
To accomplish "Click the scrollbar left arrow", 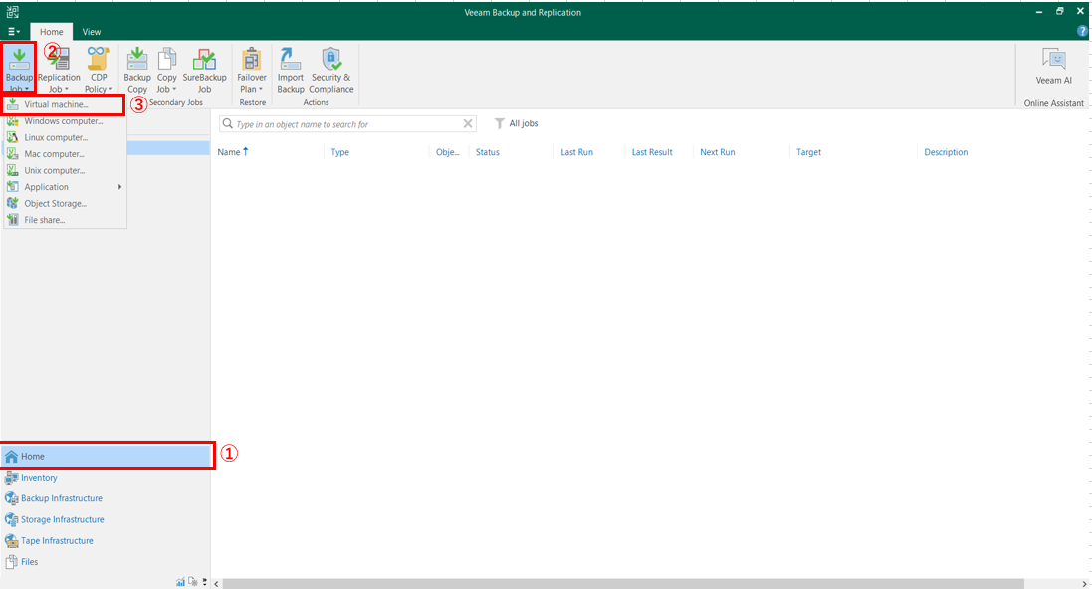I will click(x=217, y=583).
